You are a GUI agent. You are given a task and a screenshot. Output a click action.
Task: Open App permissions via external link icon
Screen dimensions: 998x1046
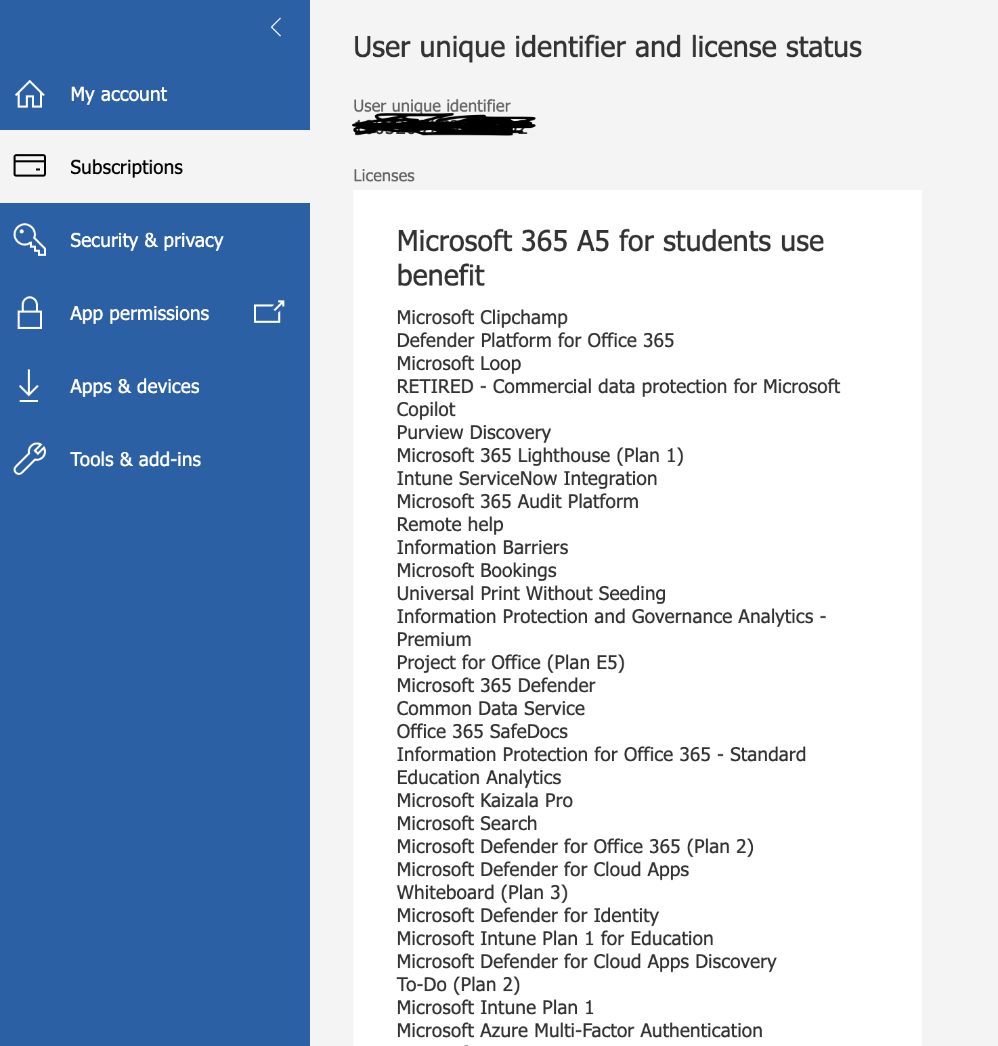pyautogui.click(x=268, y=313)
